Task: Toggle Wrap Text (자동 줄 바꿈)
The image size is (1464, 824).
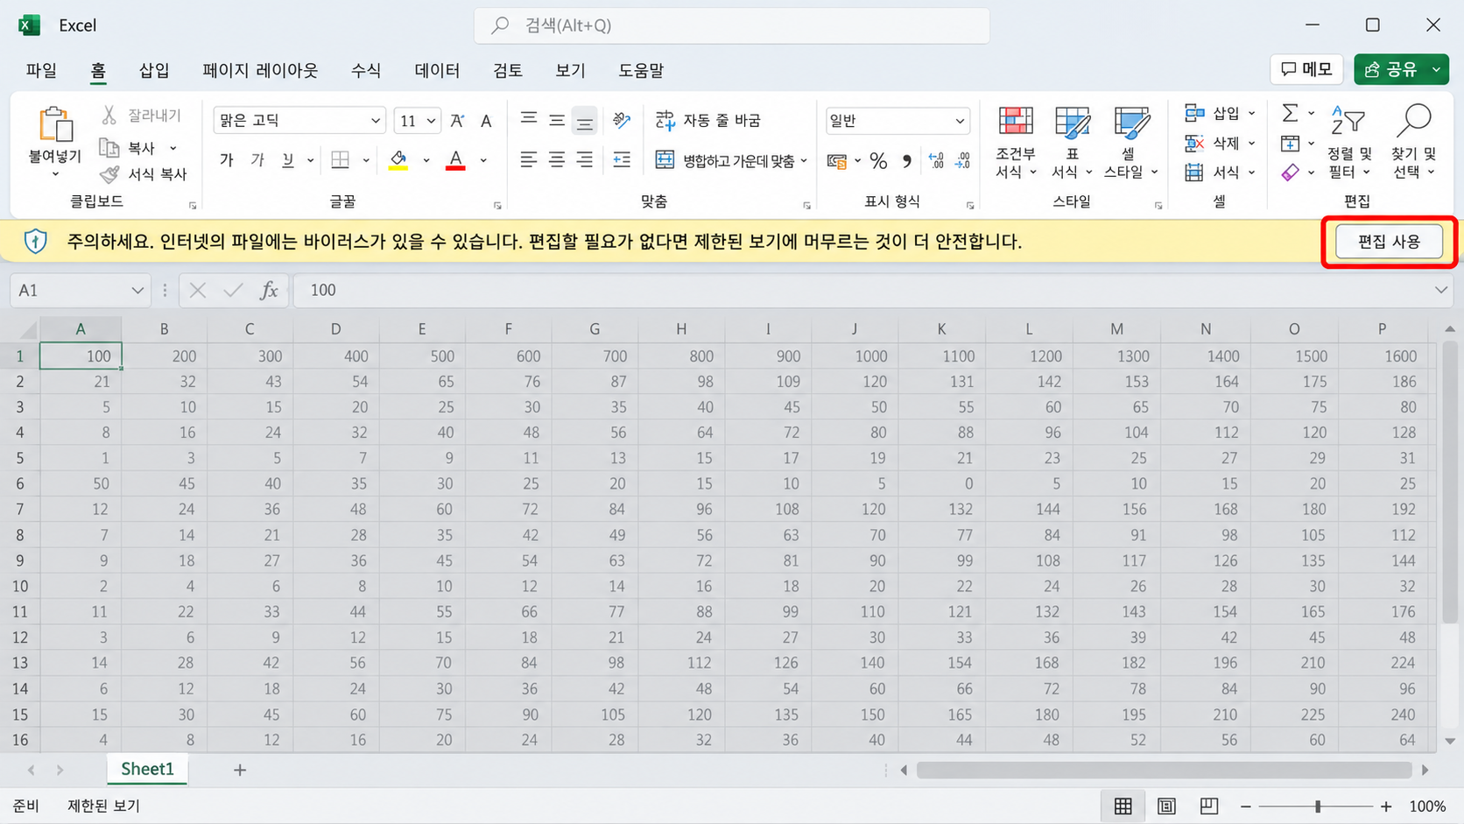Action: [x=708, y=120]
